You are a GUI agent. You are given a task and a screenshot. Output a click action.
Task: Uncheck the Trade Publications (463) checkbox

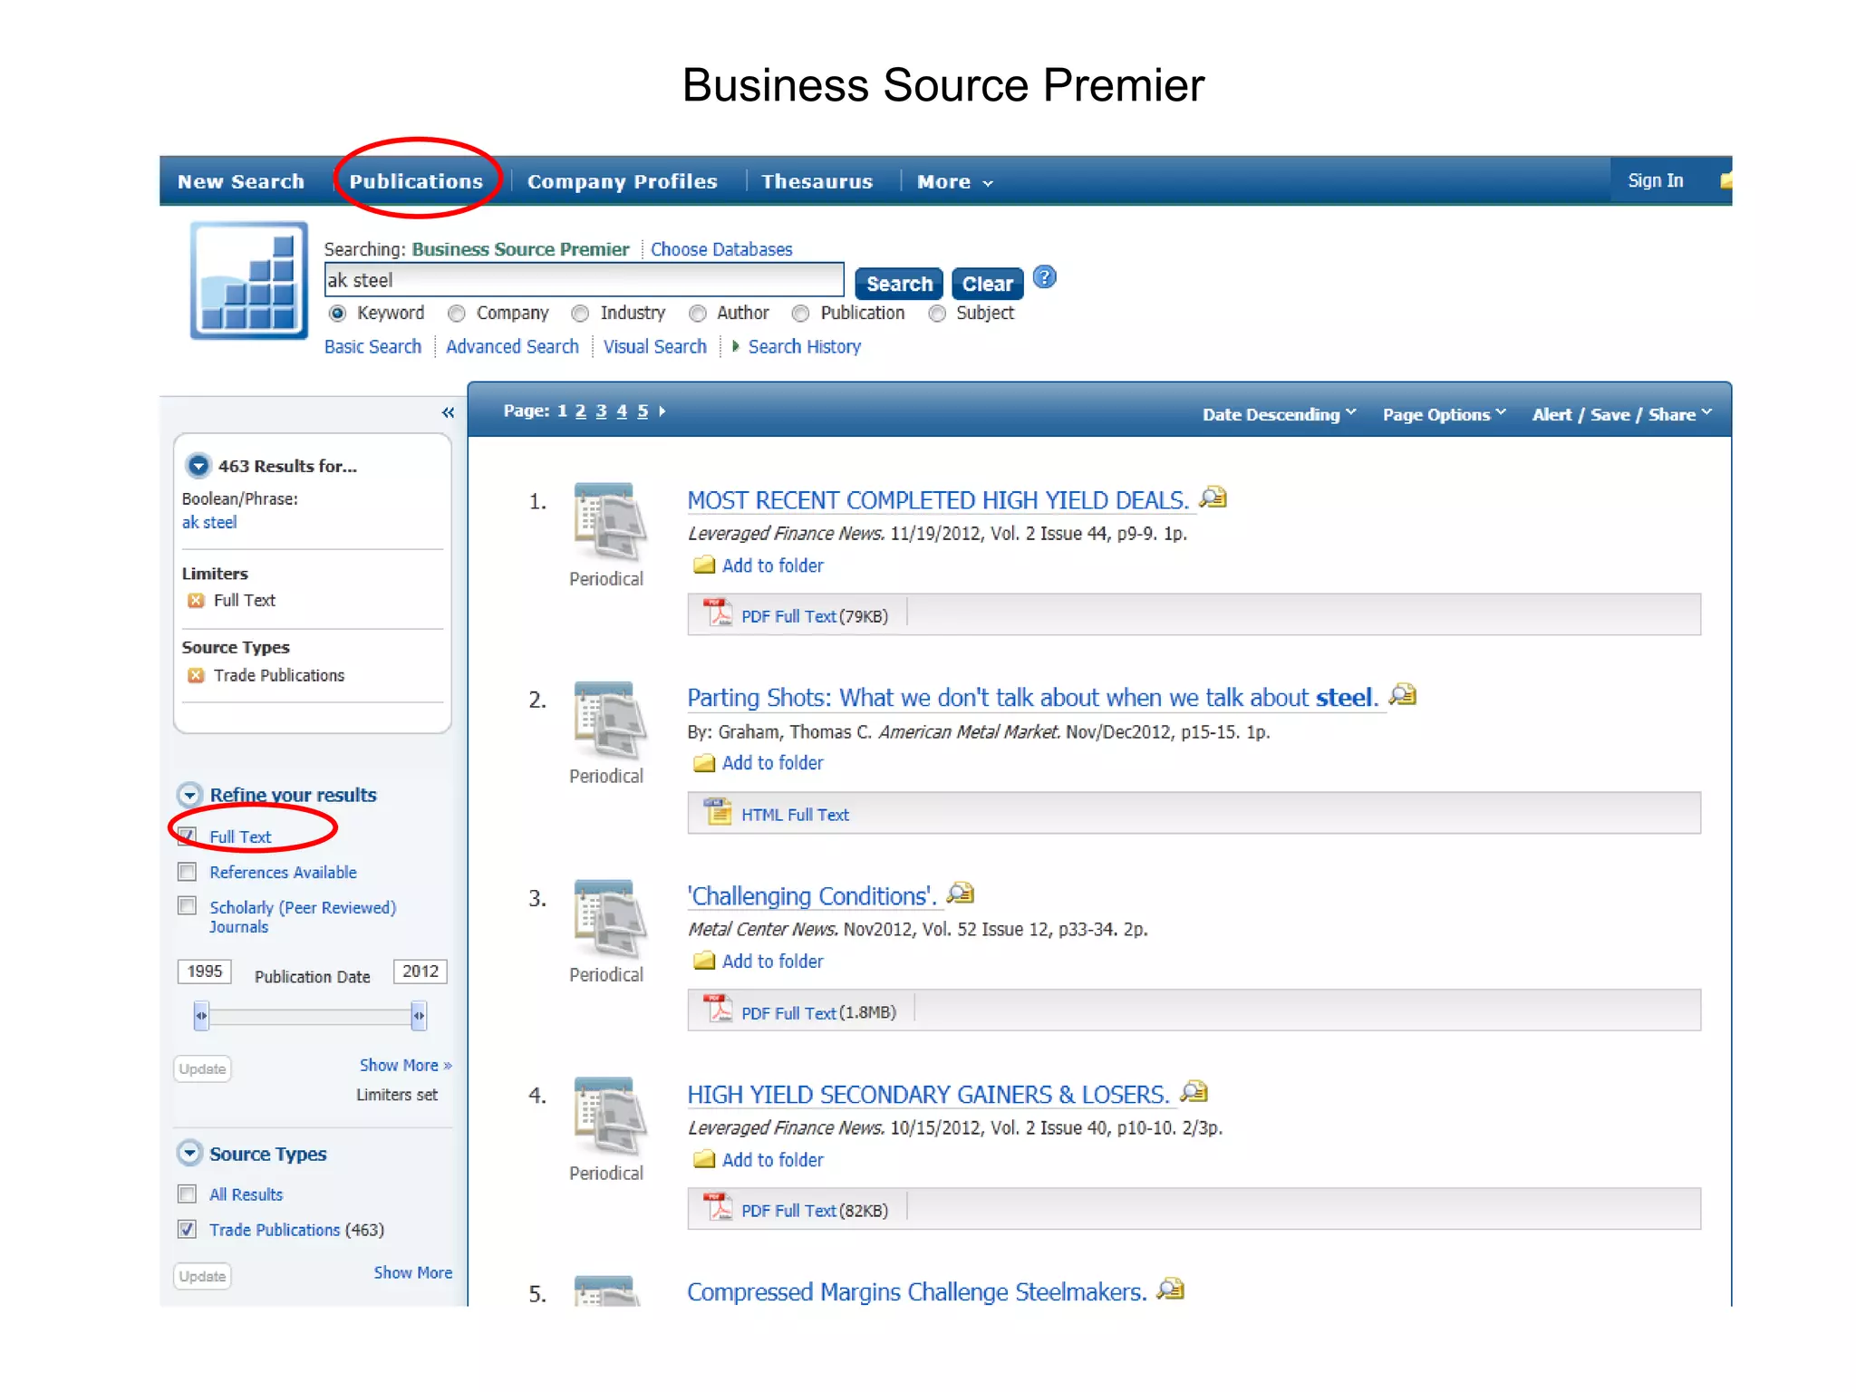187,1229
